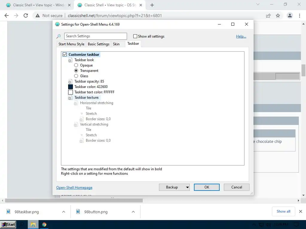The image size is (306, 229).
Task: Open the Windows Start button
Action: pos(8,225)
